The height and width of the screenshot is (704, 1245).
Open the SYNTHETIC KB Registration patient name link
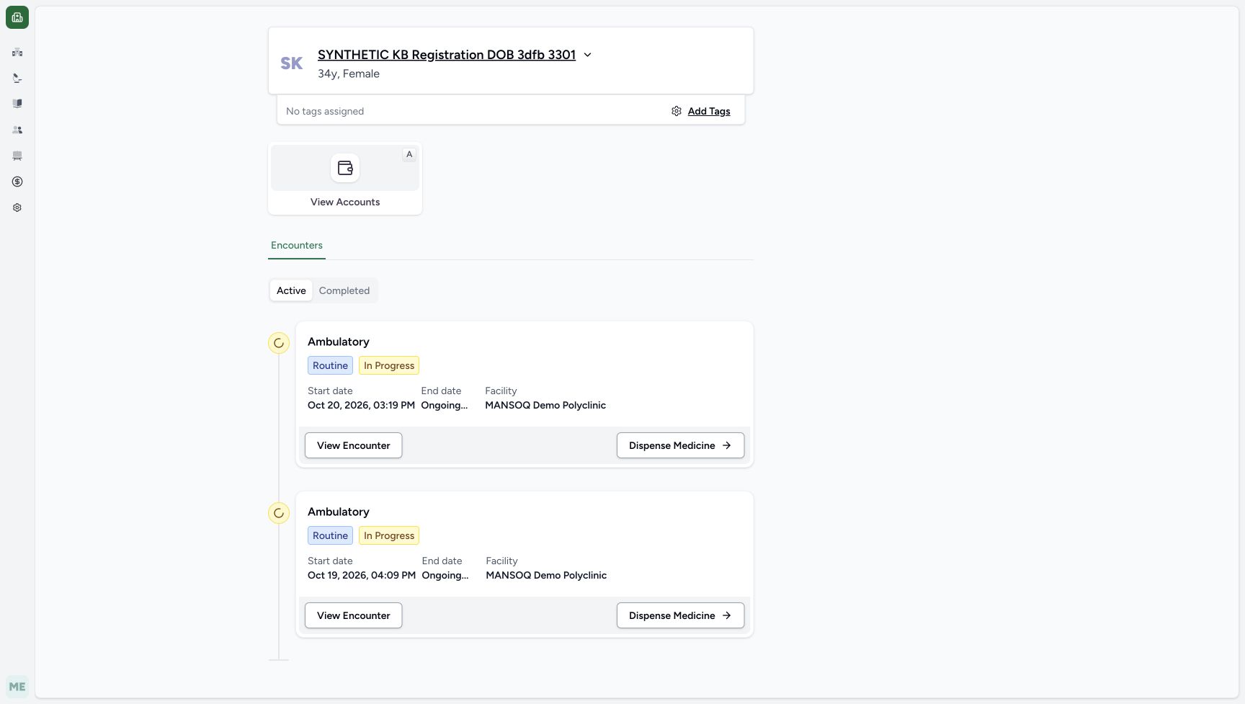coord(447,55)
